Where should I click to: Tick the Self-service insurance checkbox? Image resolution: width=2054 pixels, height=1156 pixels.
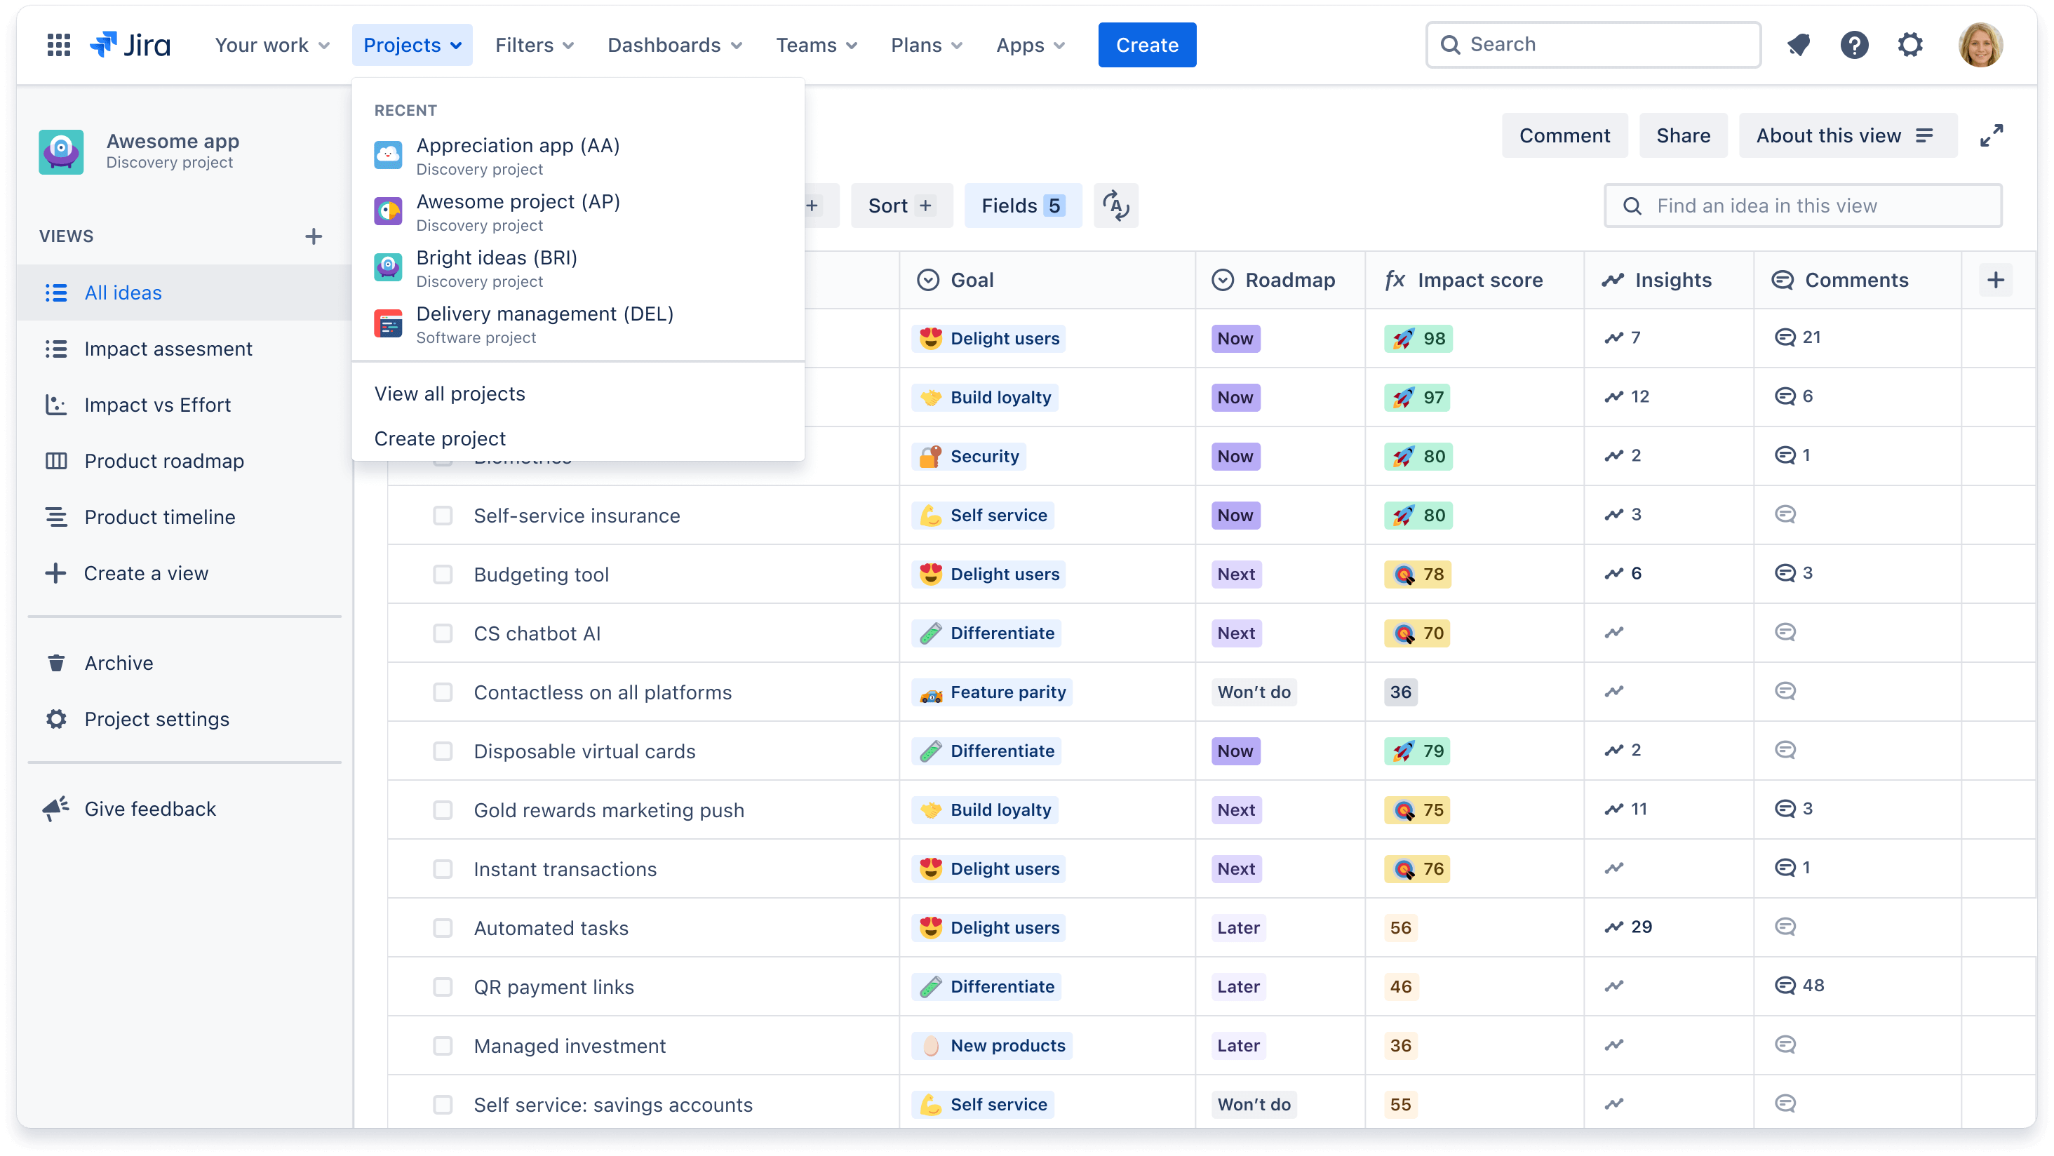[x=443, y=515]
